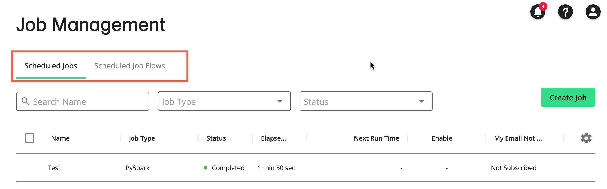Open the notifications bell icon
This screenshot has height=189, width=607.
(537, 13)
